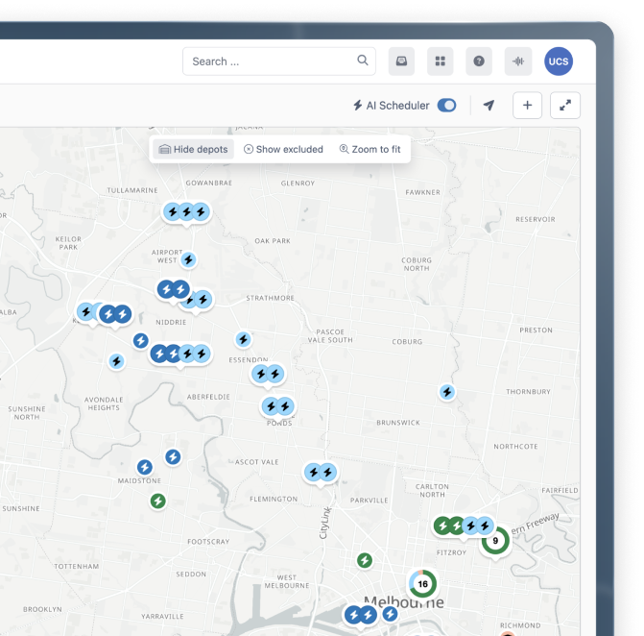This screenshot has width=644, height=636.
Task: Open the help question mark icon
Action: (x=479, y=61)
